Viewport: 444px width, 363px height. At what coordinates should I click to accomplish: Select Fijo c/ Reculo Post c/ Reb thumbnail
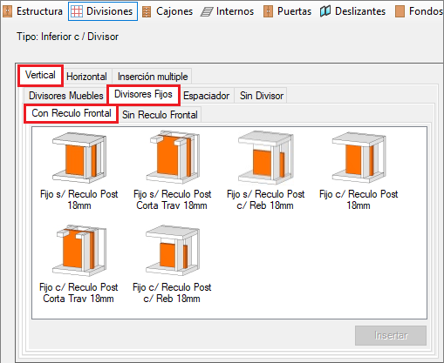173,251
